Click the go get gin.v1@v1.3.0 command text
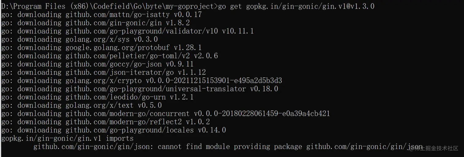Image resolution: width=464 pixels, height=157 pixels. [x=296, y=6]
